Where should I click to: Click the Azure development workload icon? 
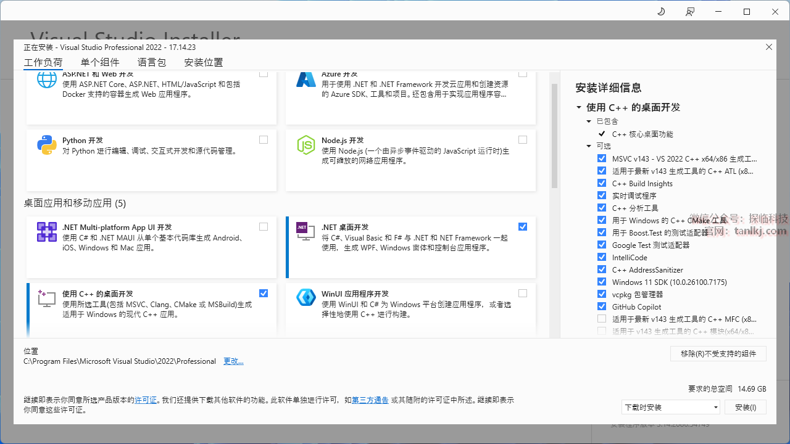pos(306,79)
